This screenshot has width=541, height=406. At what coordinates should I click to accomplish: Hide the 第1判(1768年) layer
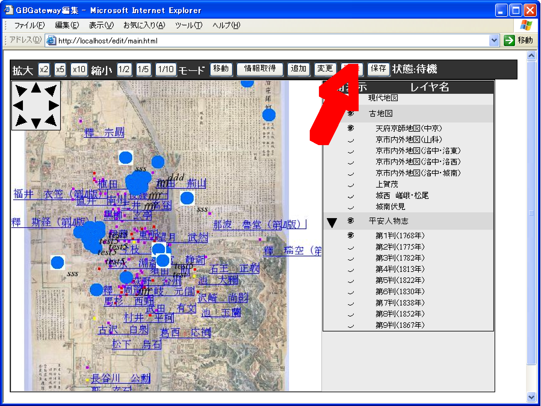pos(351,236)
